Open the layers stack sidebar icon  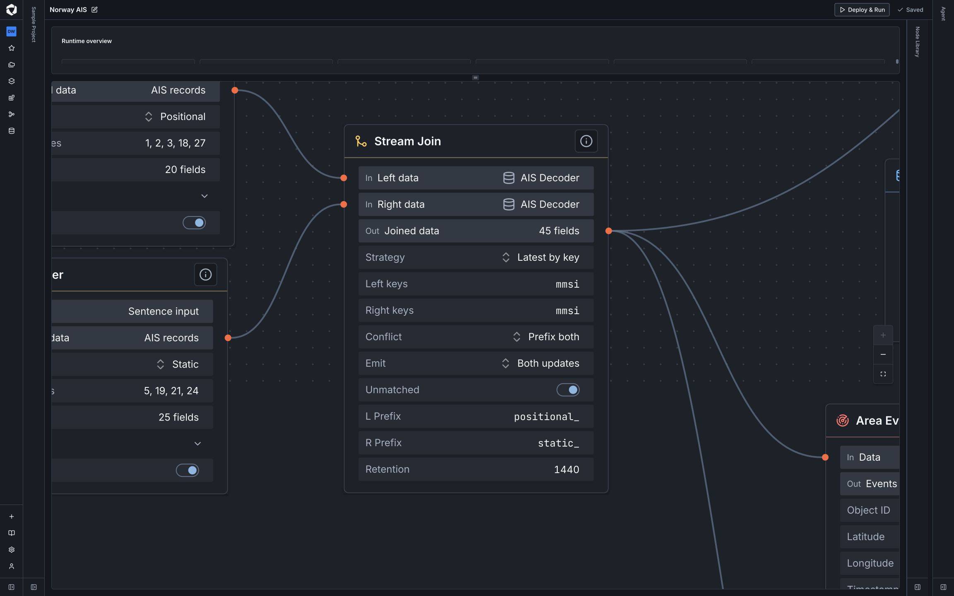[12, 81]
